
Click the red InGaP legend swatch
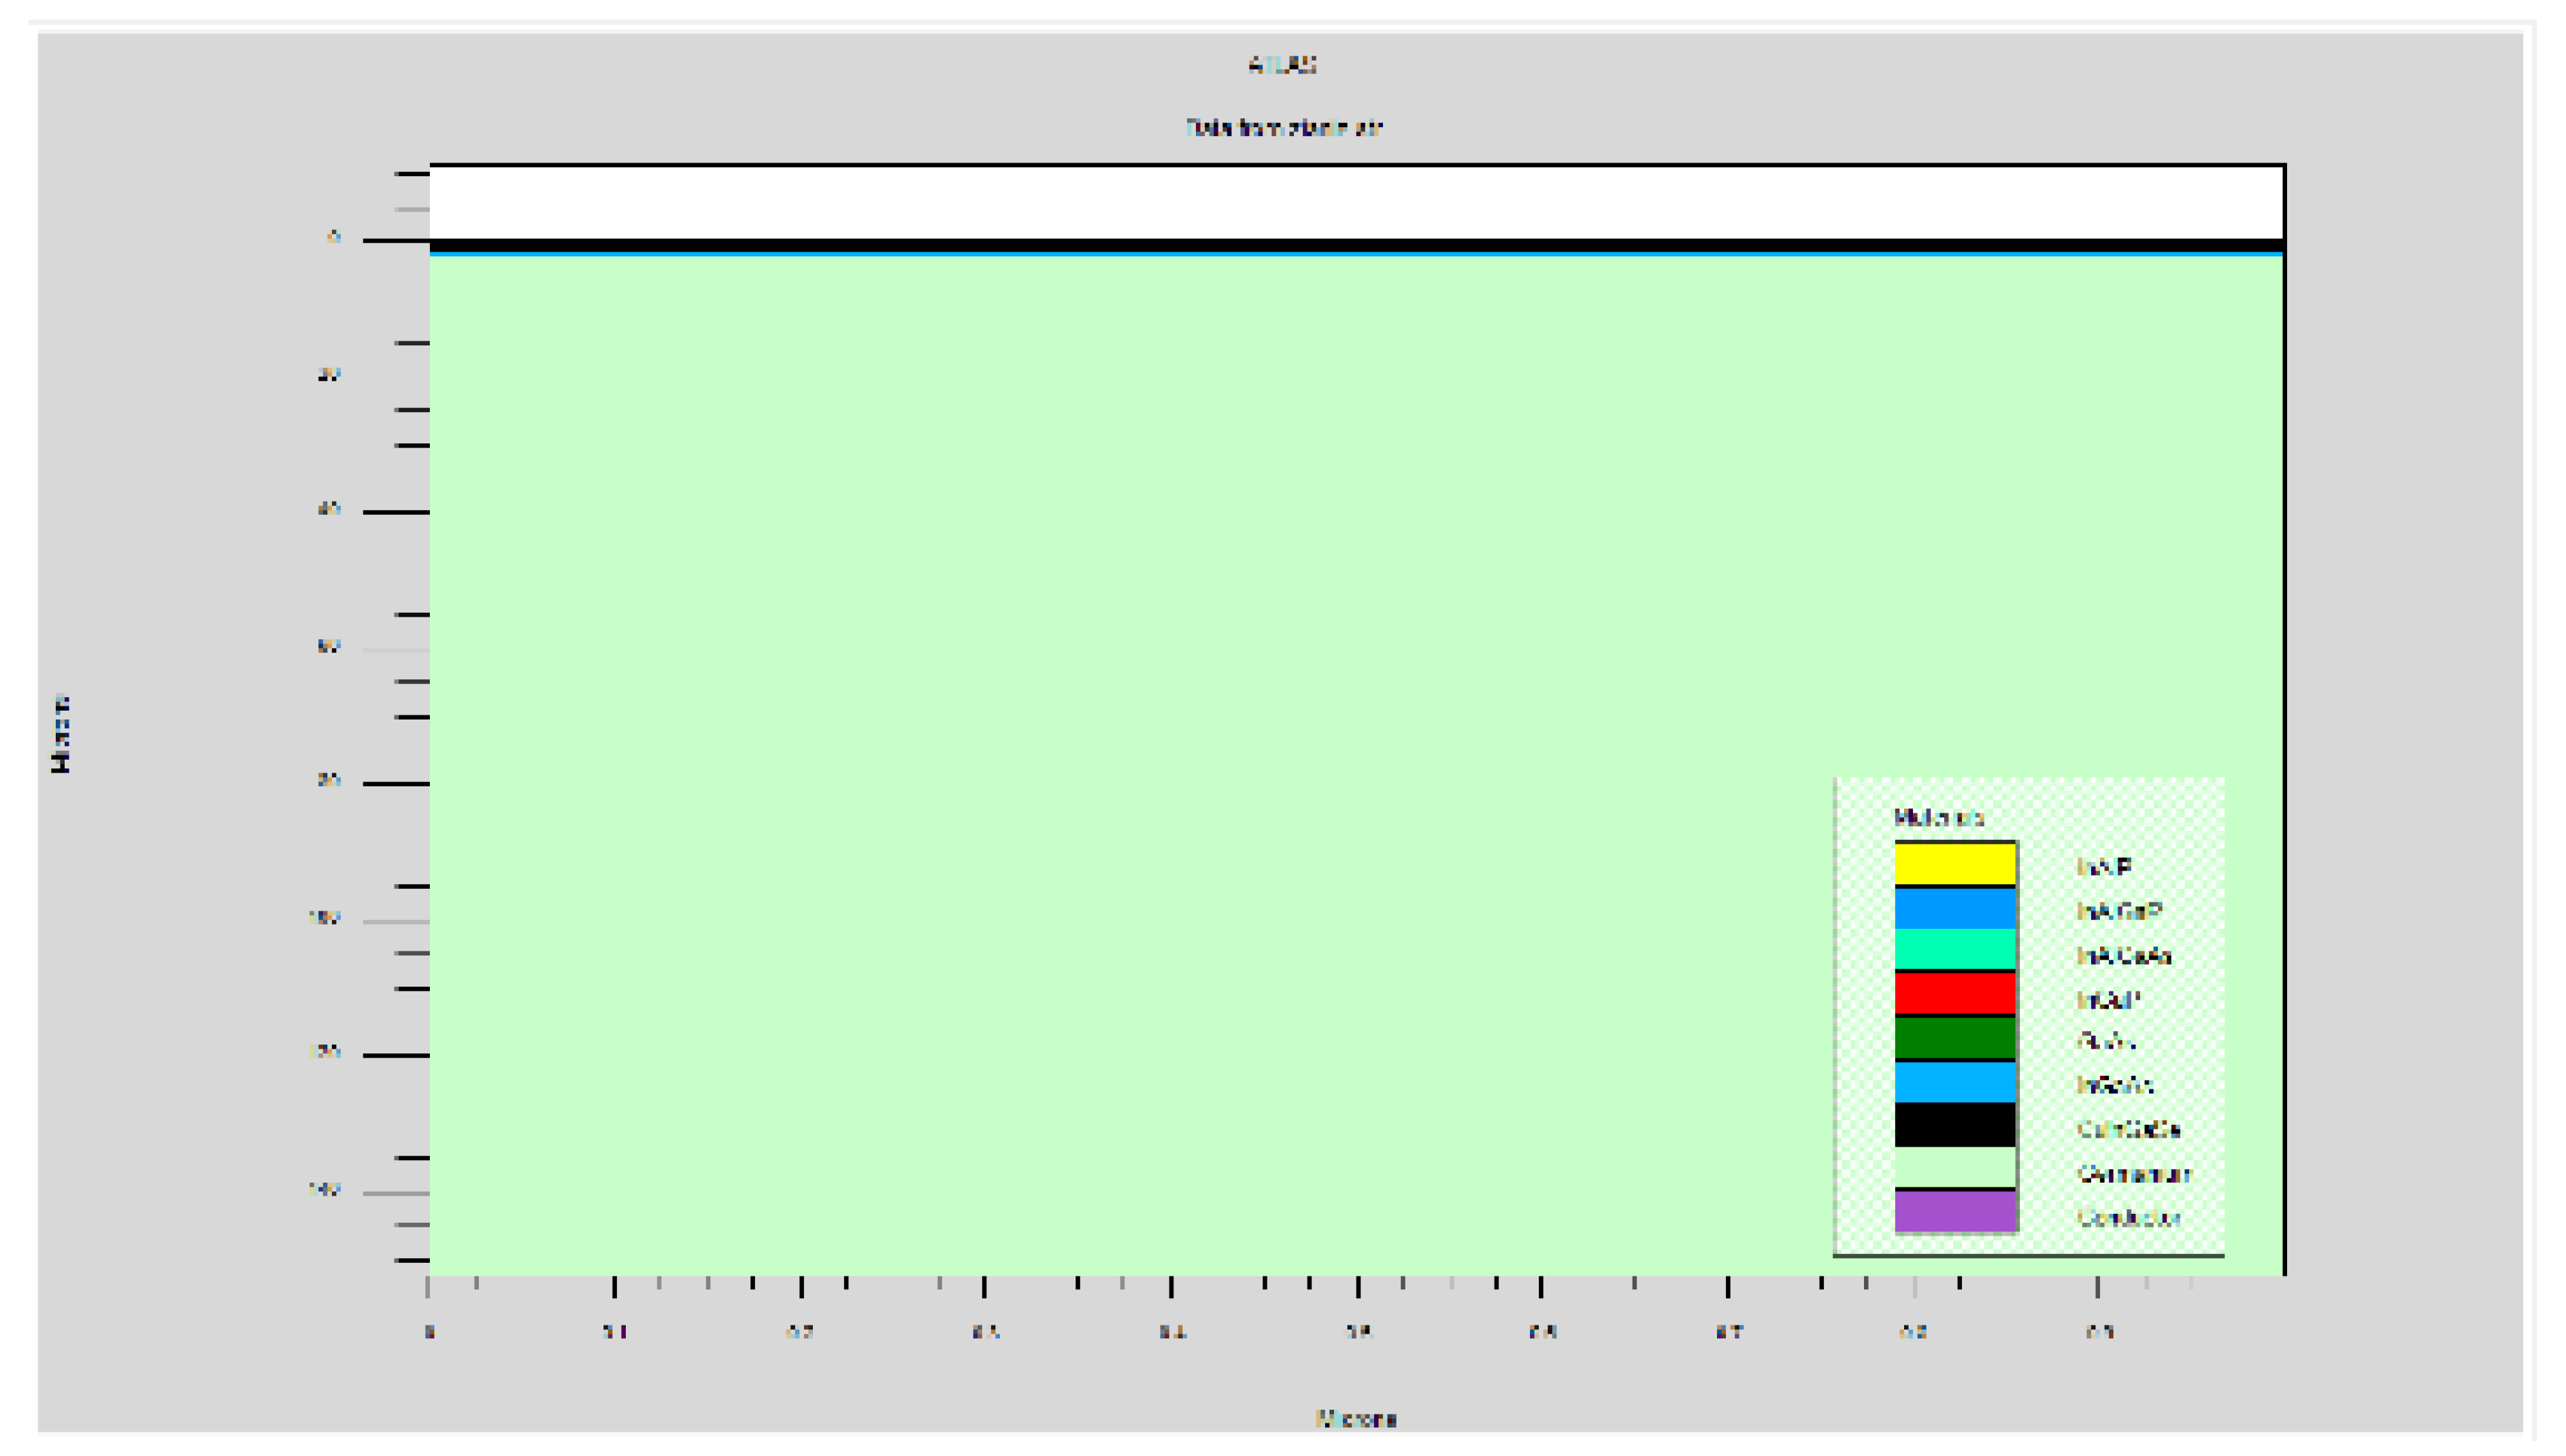coord(1955,994)
